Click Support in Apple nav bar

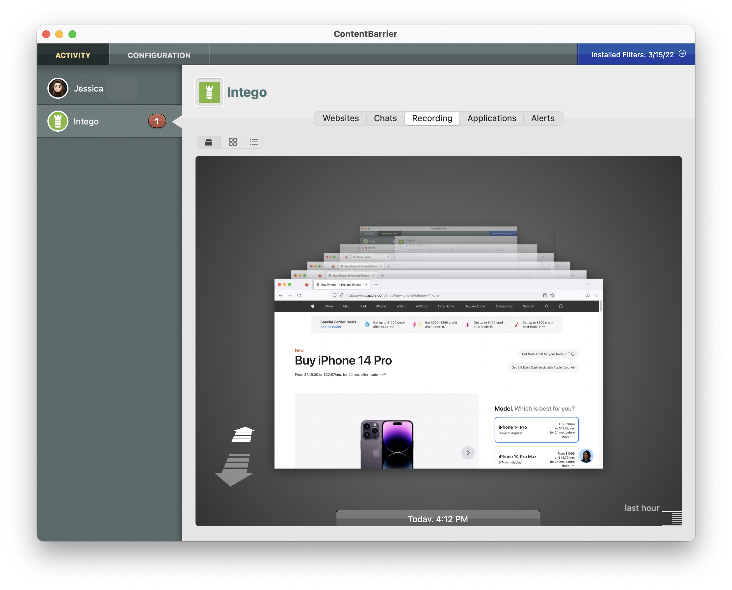tap(529, 307)
